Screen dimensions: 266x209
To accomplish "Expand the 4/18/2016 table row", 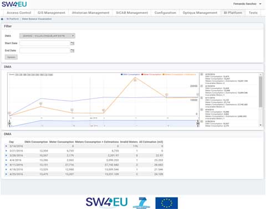I will click(x=6, y=169).
